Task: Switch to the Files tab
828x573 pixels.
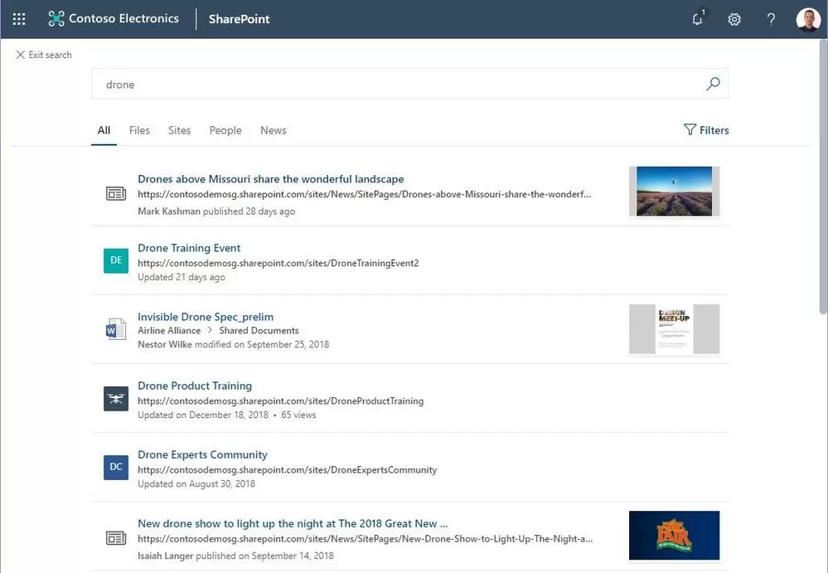Action: [139, 130]
